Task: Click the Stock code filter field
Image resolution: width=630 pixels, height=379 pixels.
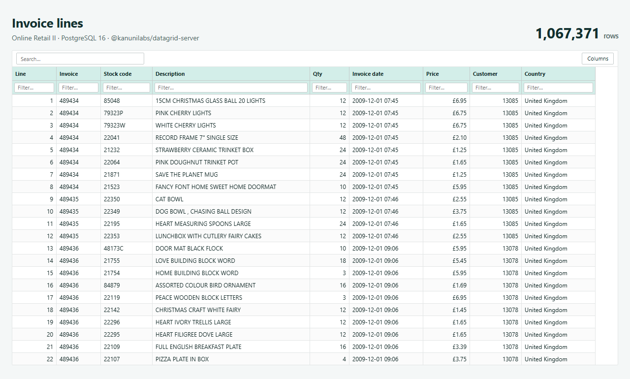Action: pyautogui.click(x=126, y=88)
